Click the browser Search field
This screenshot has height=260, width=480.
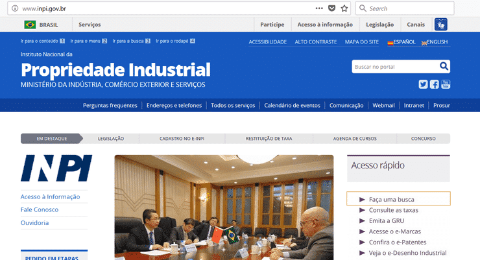(x=405, y=8)
